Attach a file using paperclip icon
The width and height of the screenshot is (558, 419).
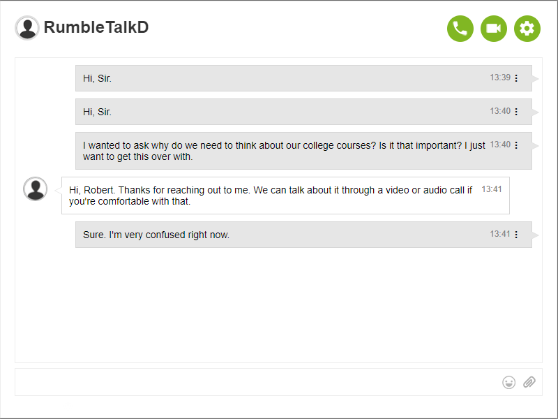point(529,382)
